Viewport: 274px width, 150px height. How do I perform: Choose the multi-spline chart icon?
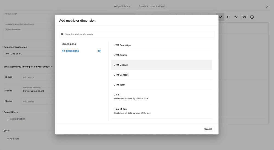(244, 17)
